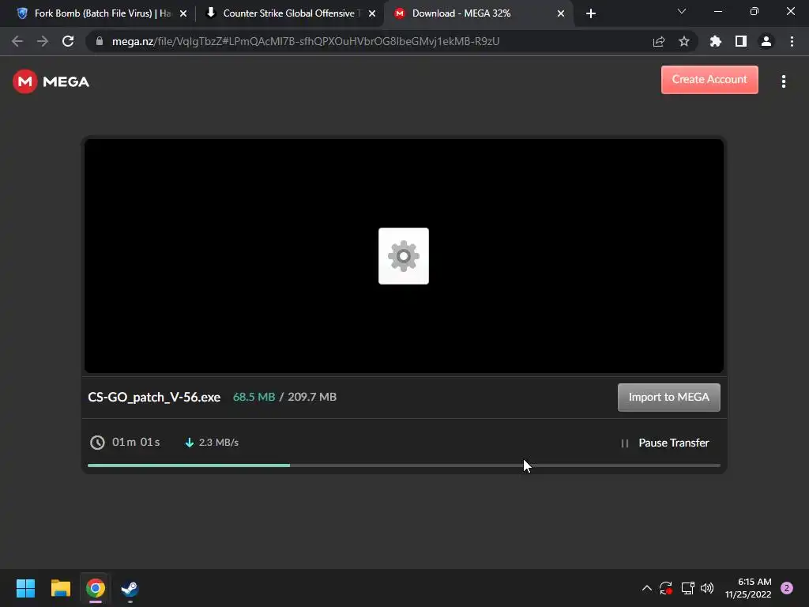The image size is (809, 607).
Task: Click the clock remaining-time icon
Action: [x=97, y=443]
